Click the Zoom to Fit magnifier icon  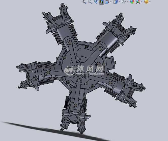(84, 2)
